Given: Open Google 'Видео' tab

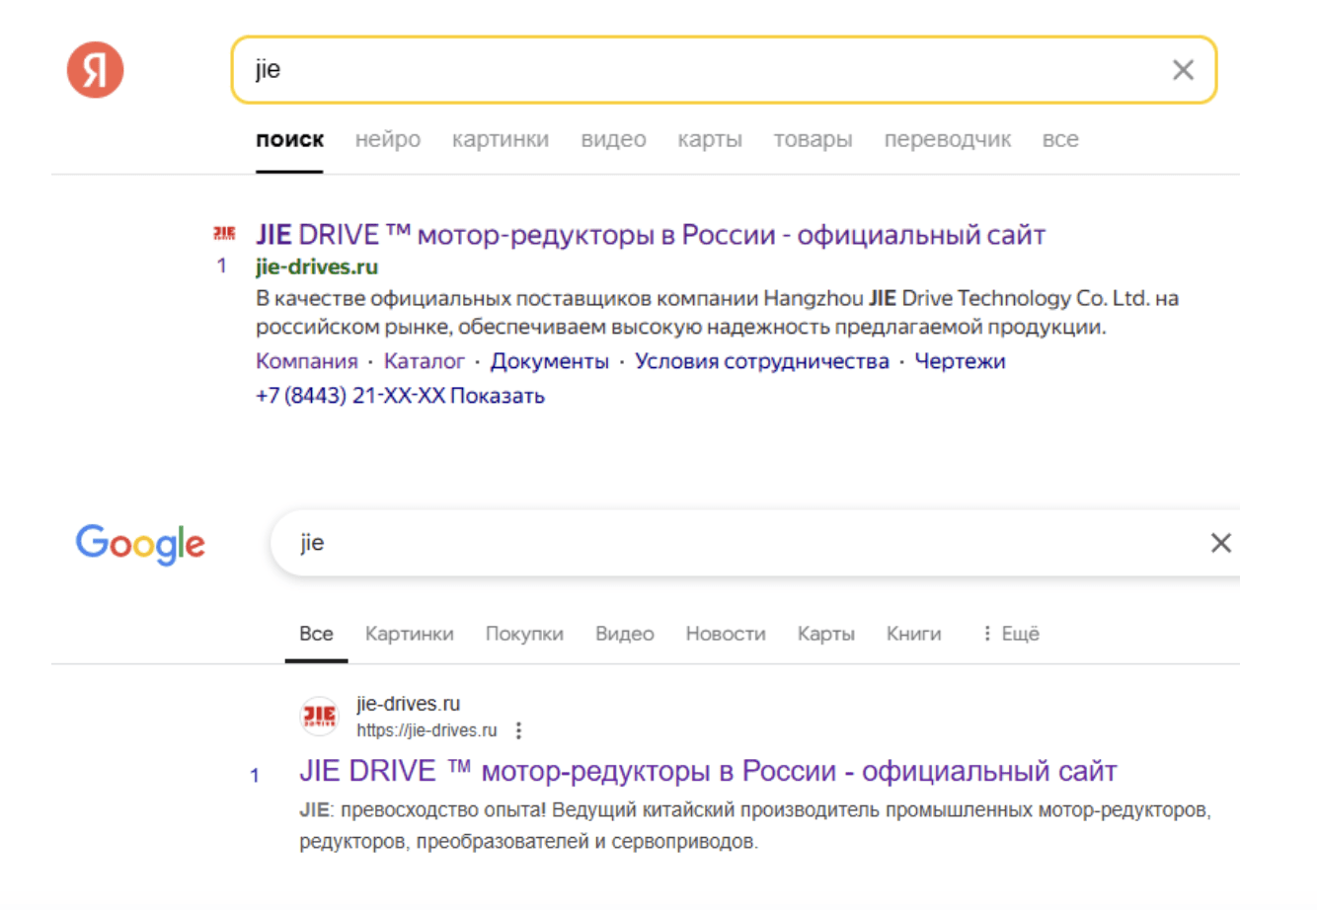Looking at the screenshot, I should tap(625, 634).
